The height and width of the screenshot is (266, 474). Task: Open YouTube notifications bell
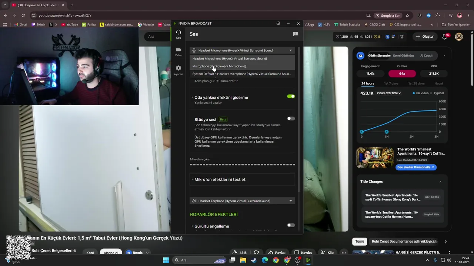click(x=445, y=37)
